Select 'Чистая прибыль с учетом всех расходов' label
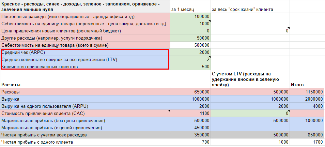 click(85, 135)
